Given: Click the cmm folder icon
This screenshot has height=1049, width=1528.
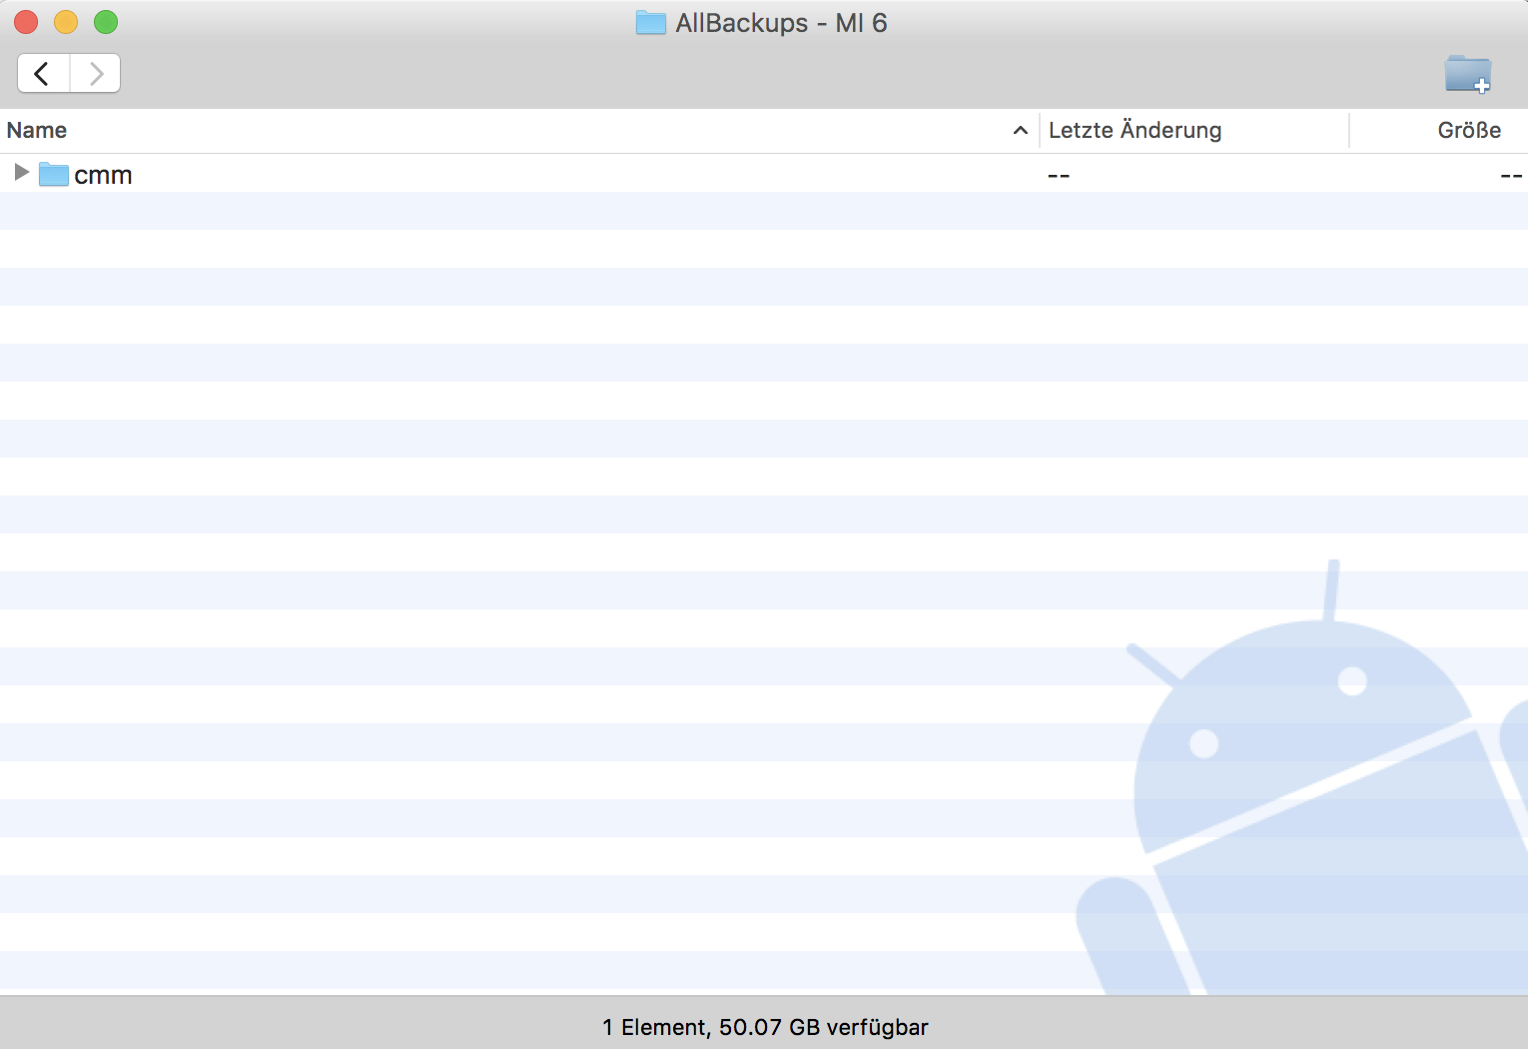Looking at the screenshot, I should [x=53, y=175].
